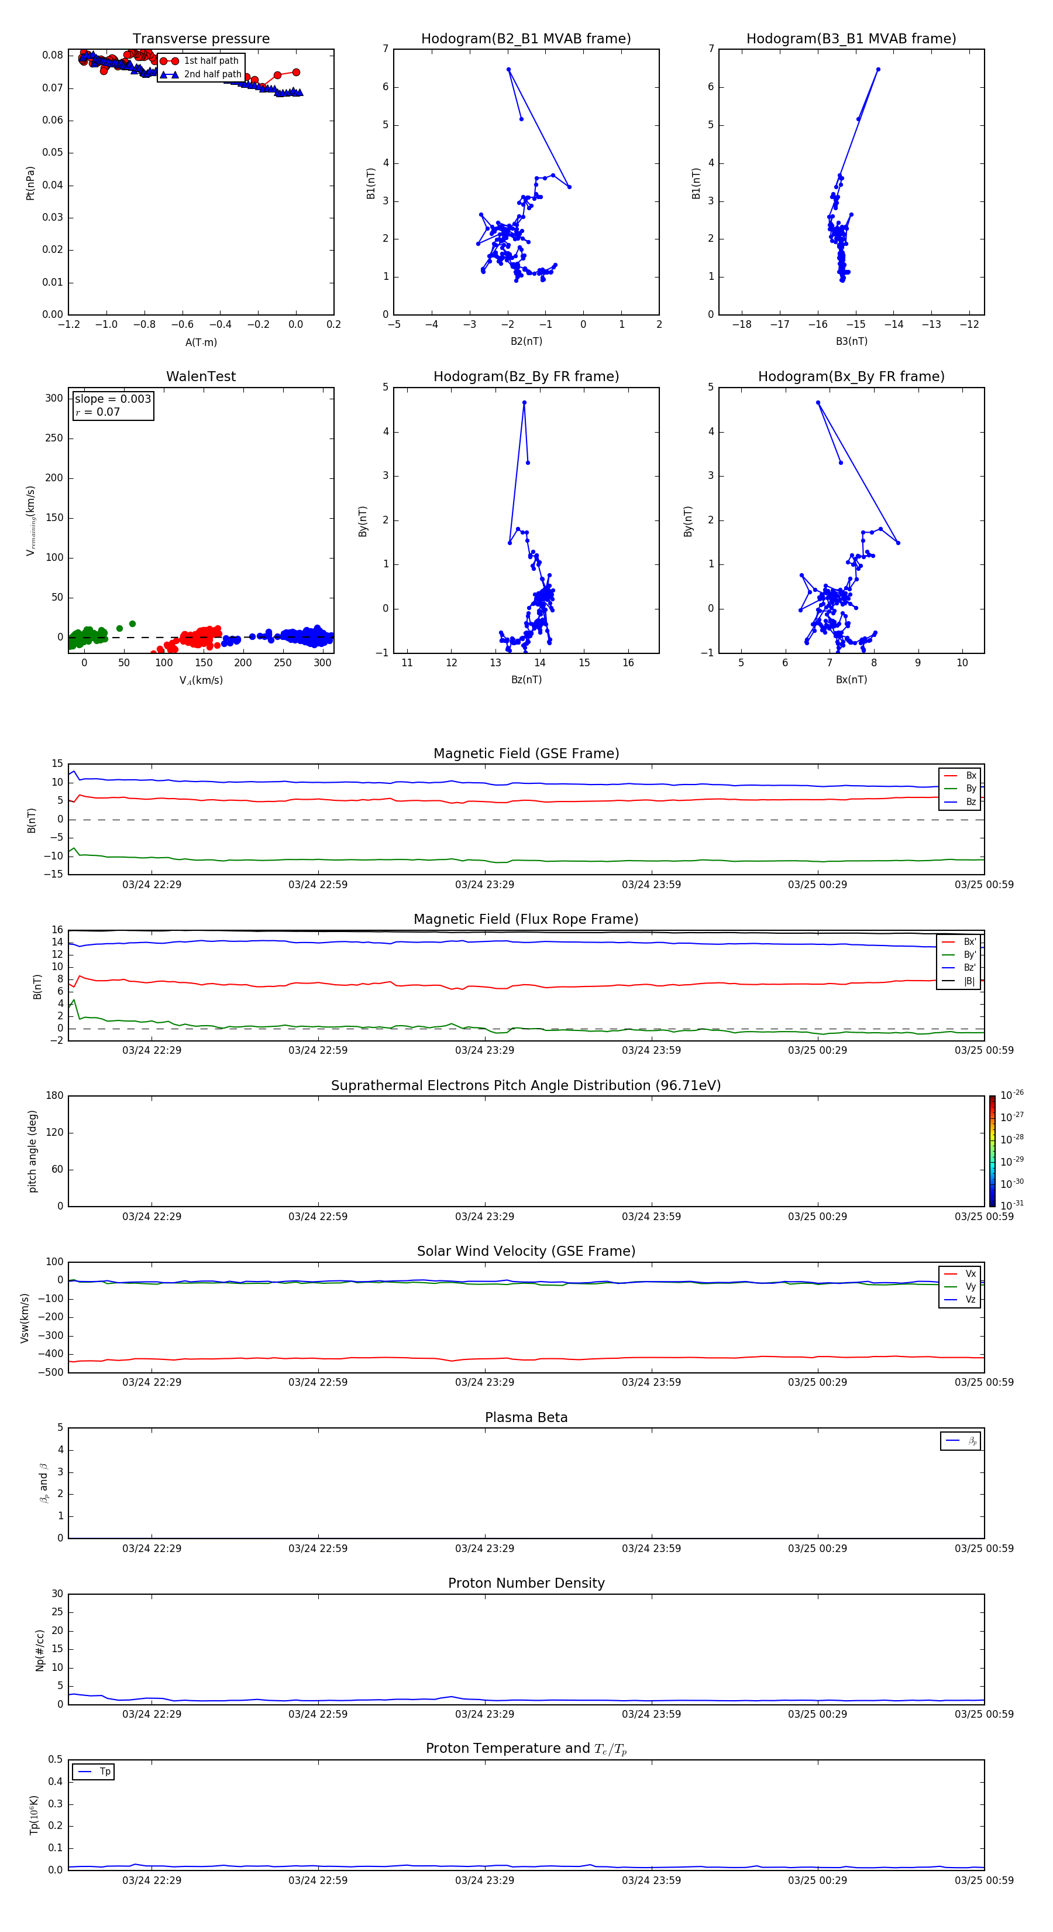
Task: Click the topmost point in B2_B1 hodogram
Action: coord(508,70)
